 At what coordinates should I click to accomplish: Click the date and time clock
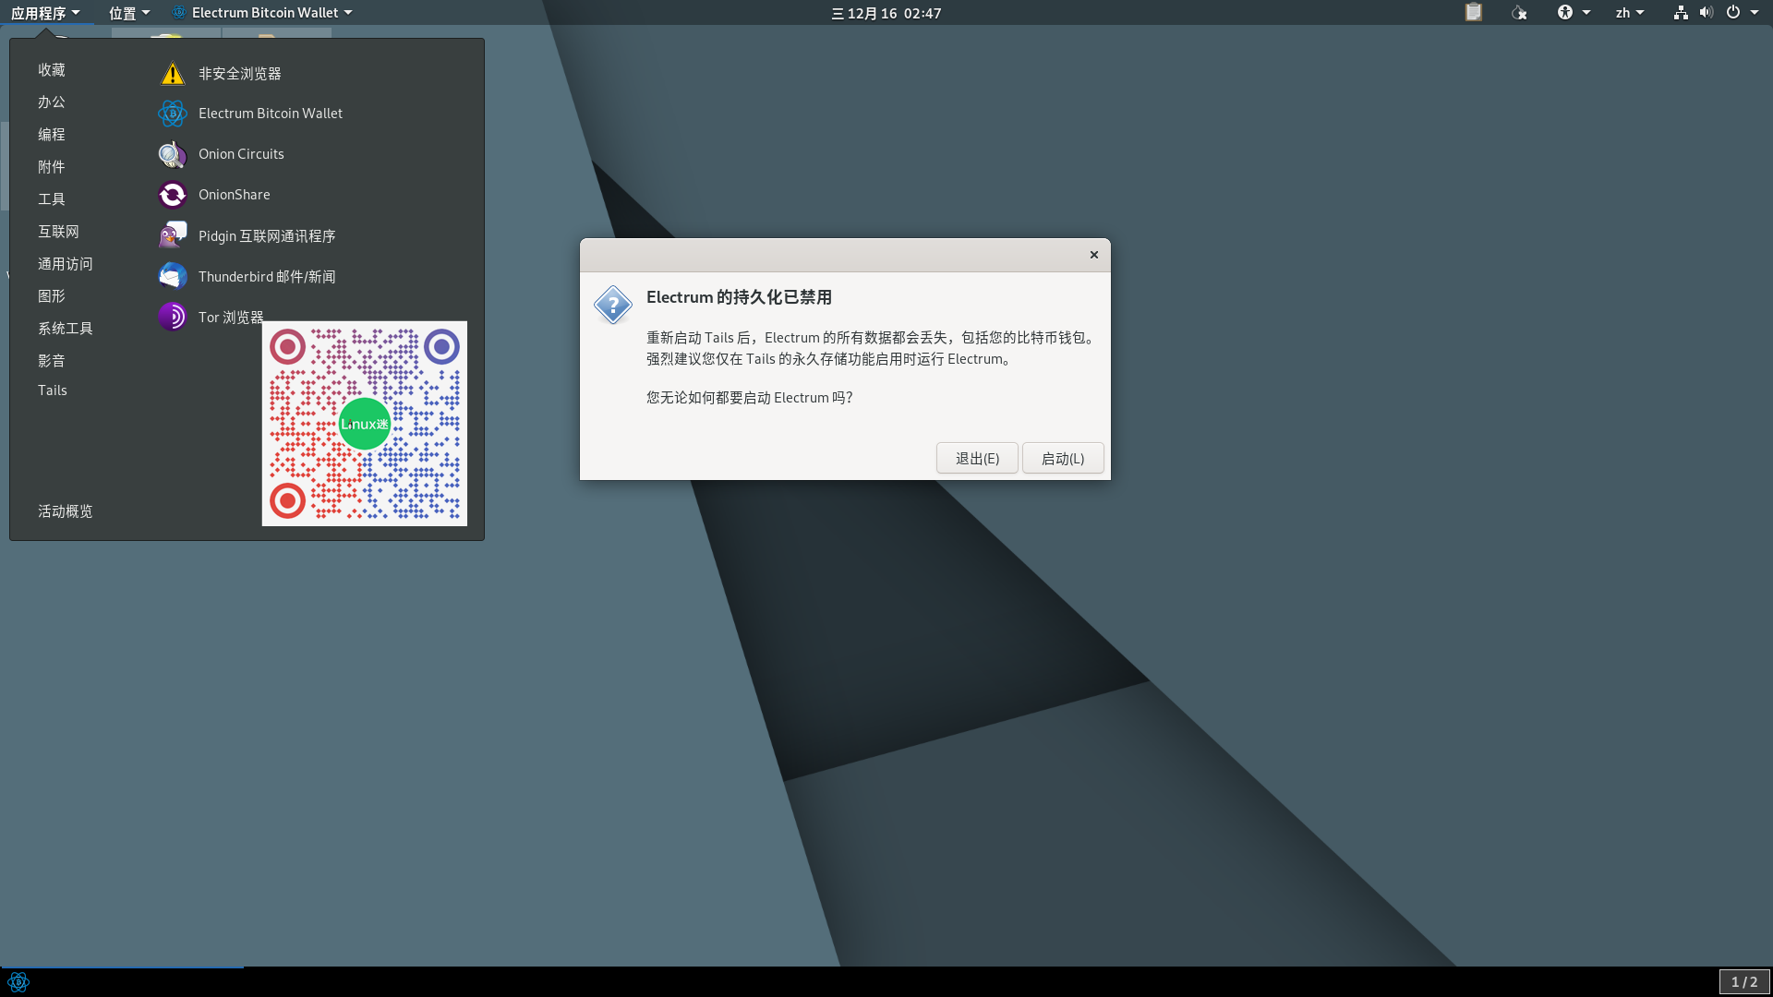(886, 13)
